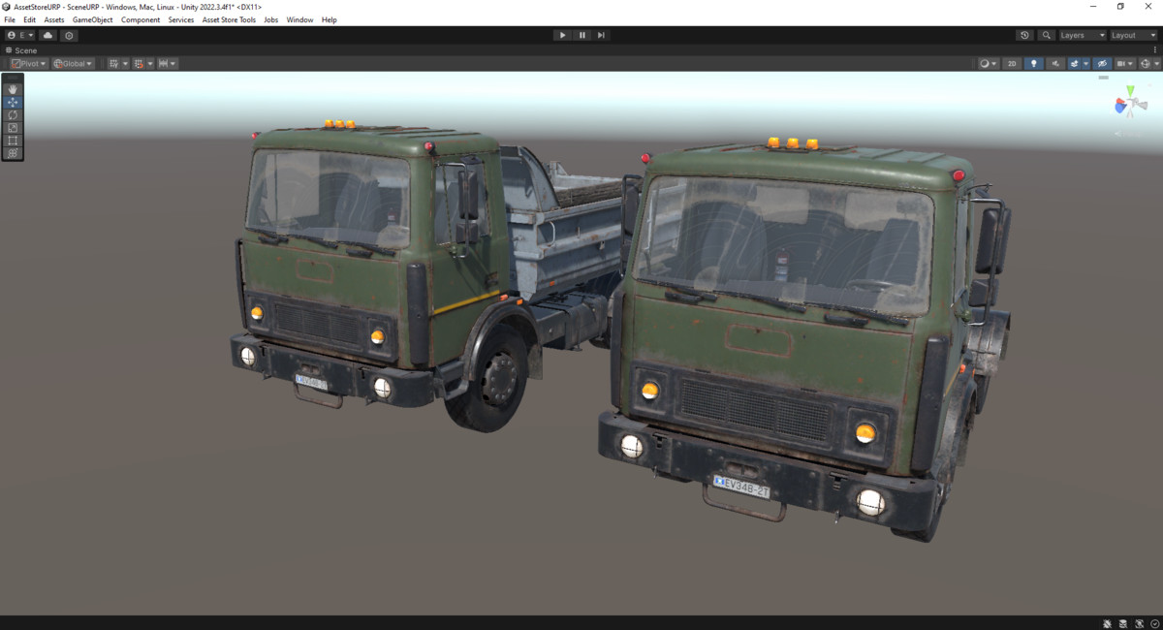Screen dimensions: 1163x630
Task: Click the Y axis on the scene gizmo
Action: pos(1131,90)
